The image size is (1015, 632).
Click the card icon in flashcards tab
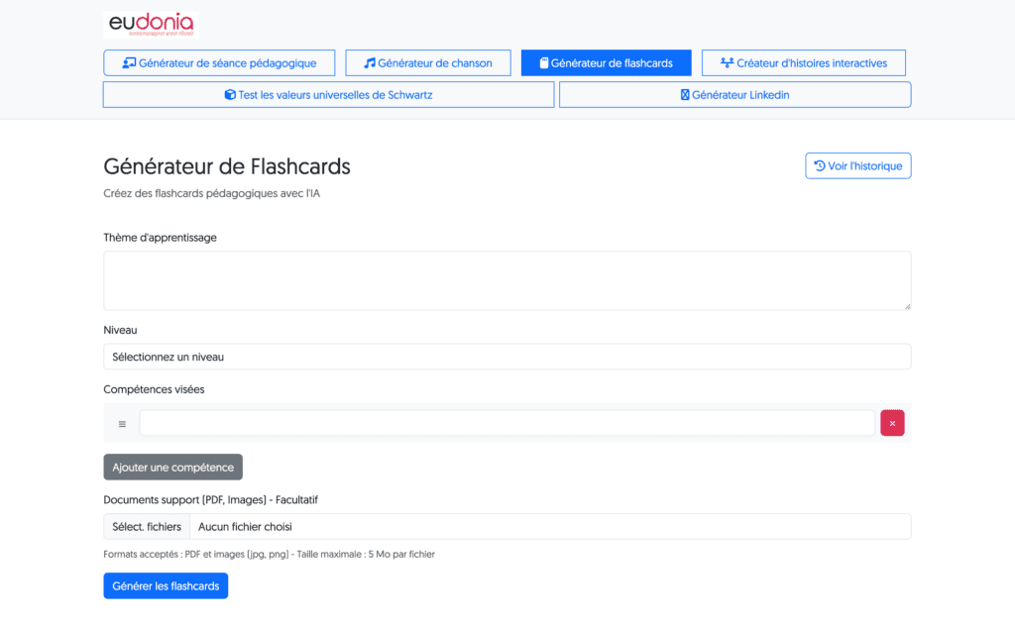(543, 63)
